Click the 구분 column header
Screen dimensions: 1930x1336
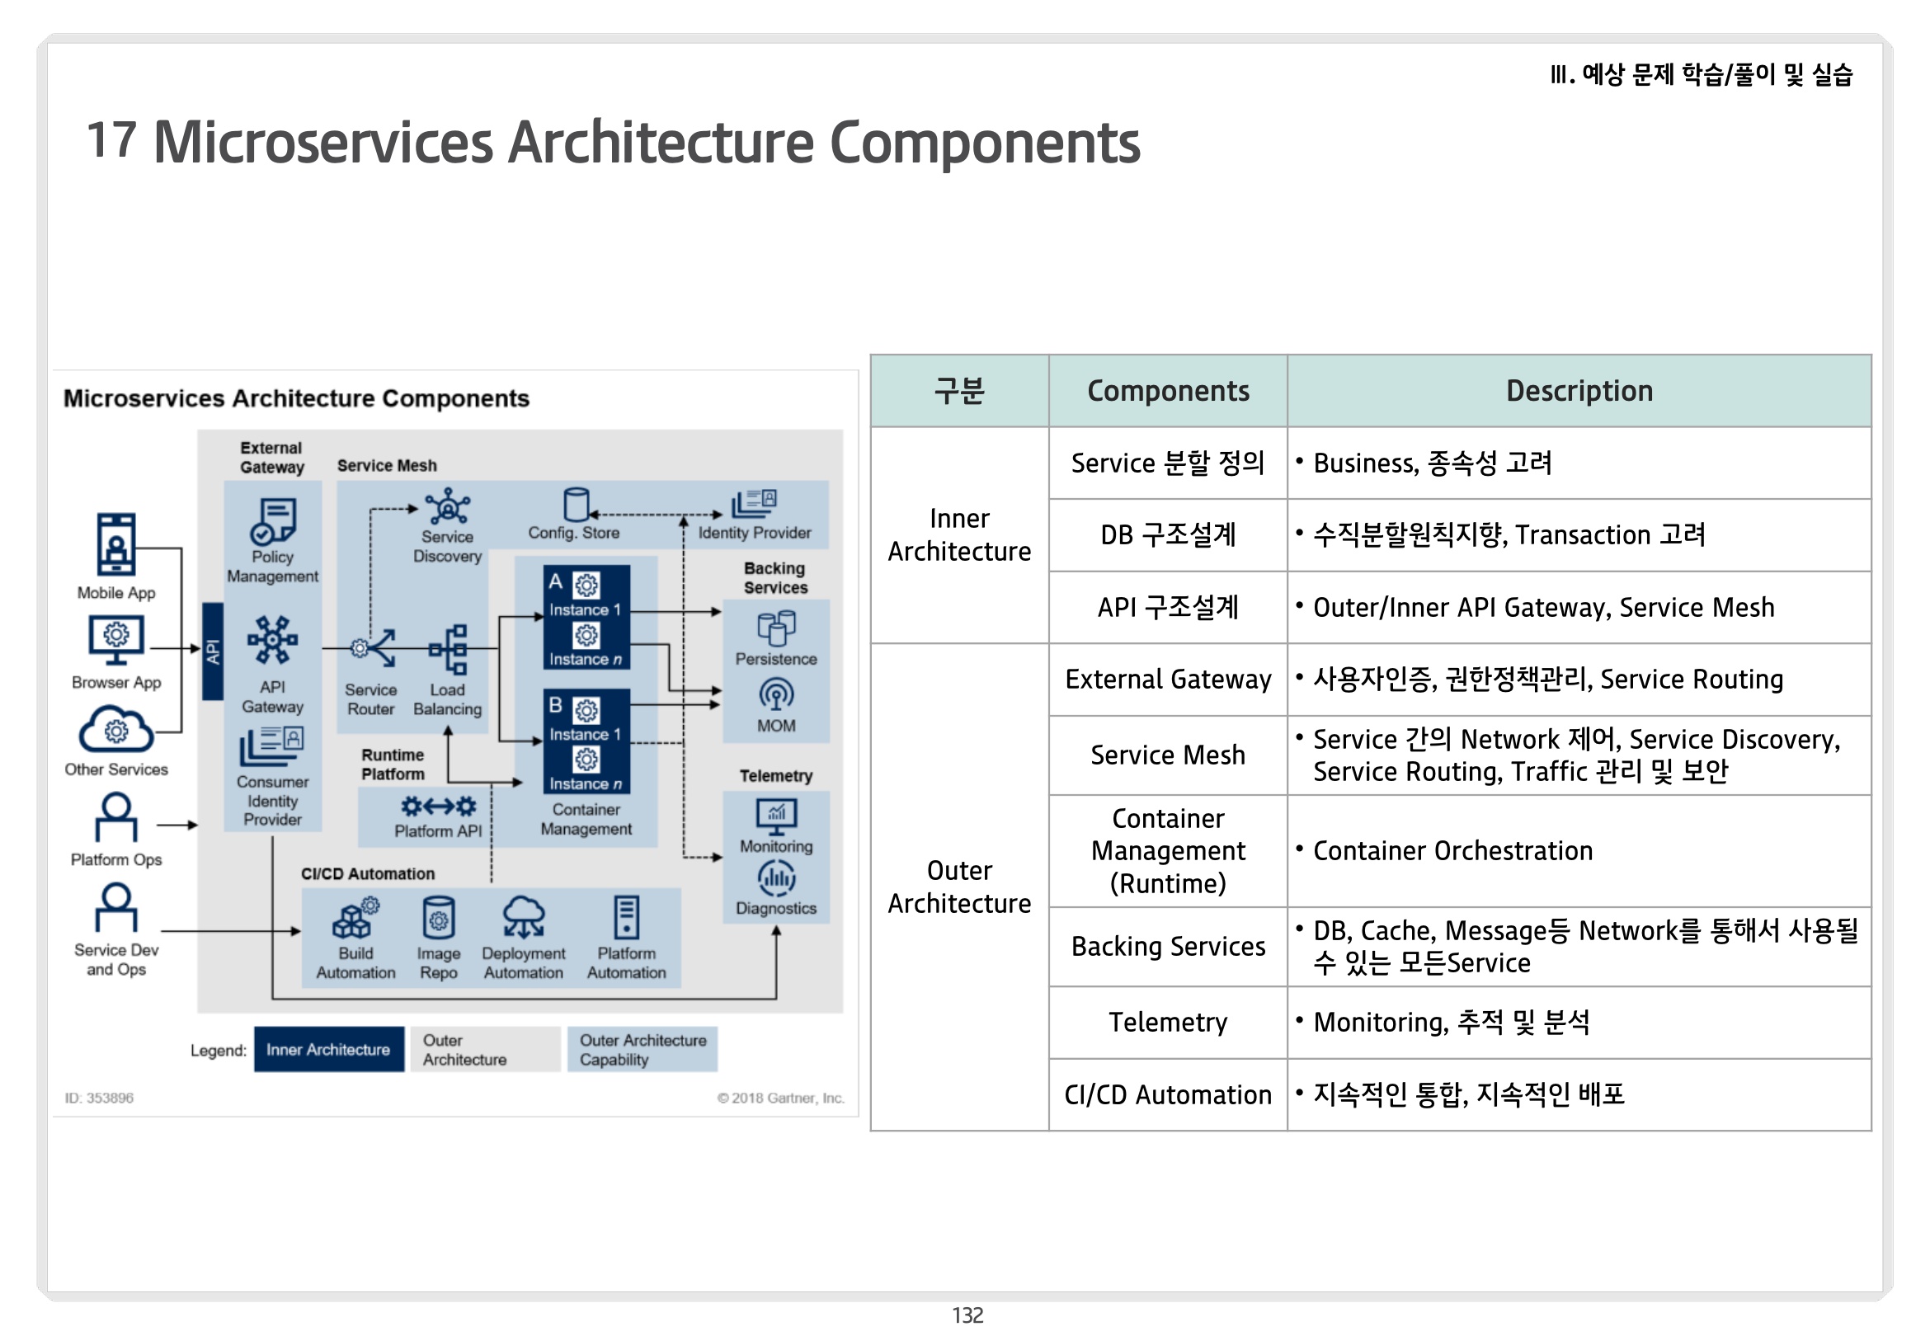tap(959, 391)
